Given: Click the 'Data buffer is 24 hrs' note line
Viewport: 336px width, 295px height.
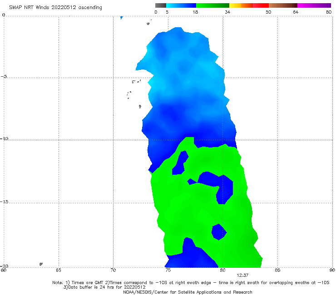Looking at the screenshot, I should (x=104, y=287).
